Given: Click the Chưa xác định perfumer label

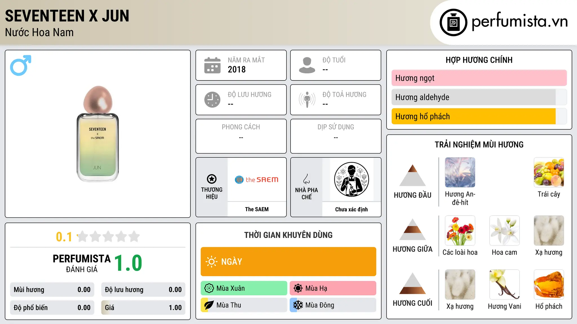Looking at the screenshot, I should click(351, 209).
